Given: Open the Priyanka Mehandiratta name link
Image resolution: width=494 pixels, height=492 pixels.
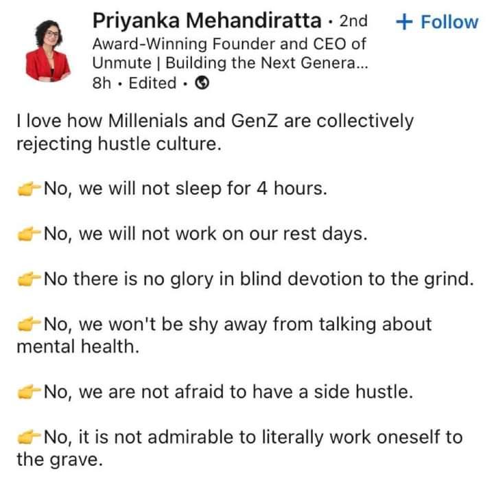Looking at the screenshot, I should [207, 21].
